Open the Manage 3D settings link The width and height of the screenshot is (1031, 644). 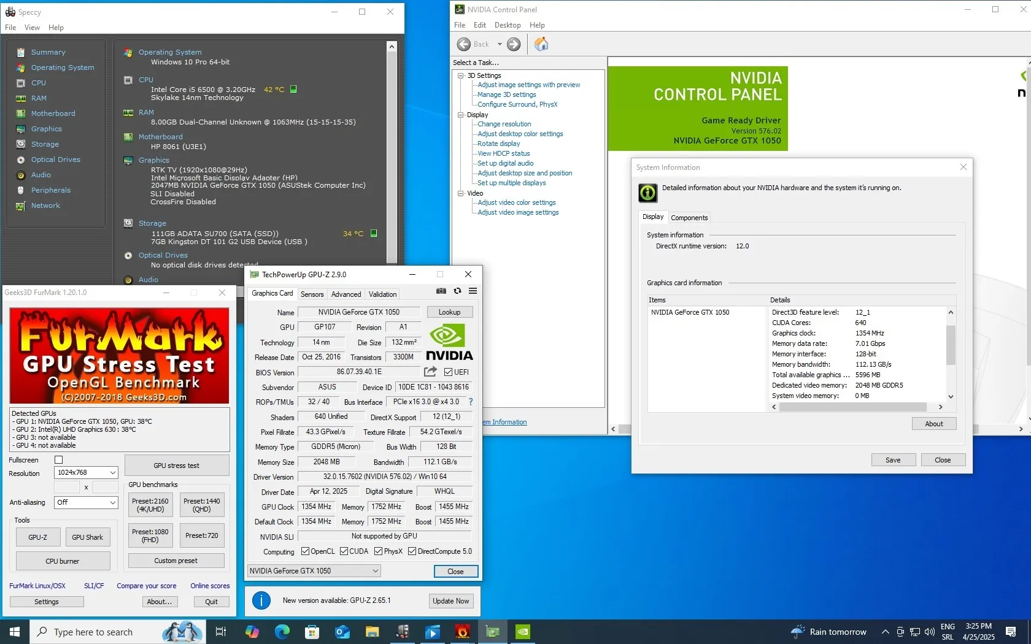507,94
